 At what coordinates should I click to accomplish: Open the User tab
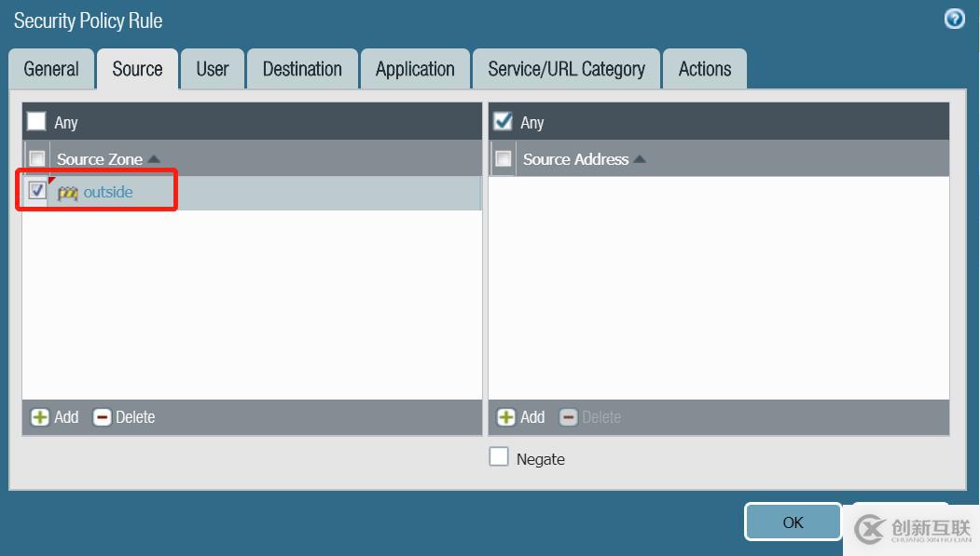(x=213, y=69)
